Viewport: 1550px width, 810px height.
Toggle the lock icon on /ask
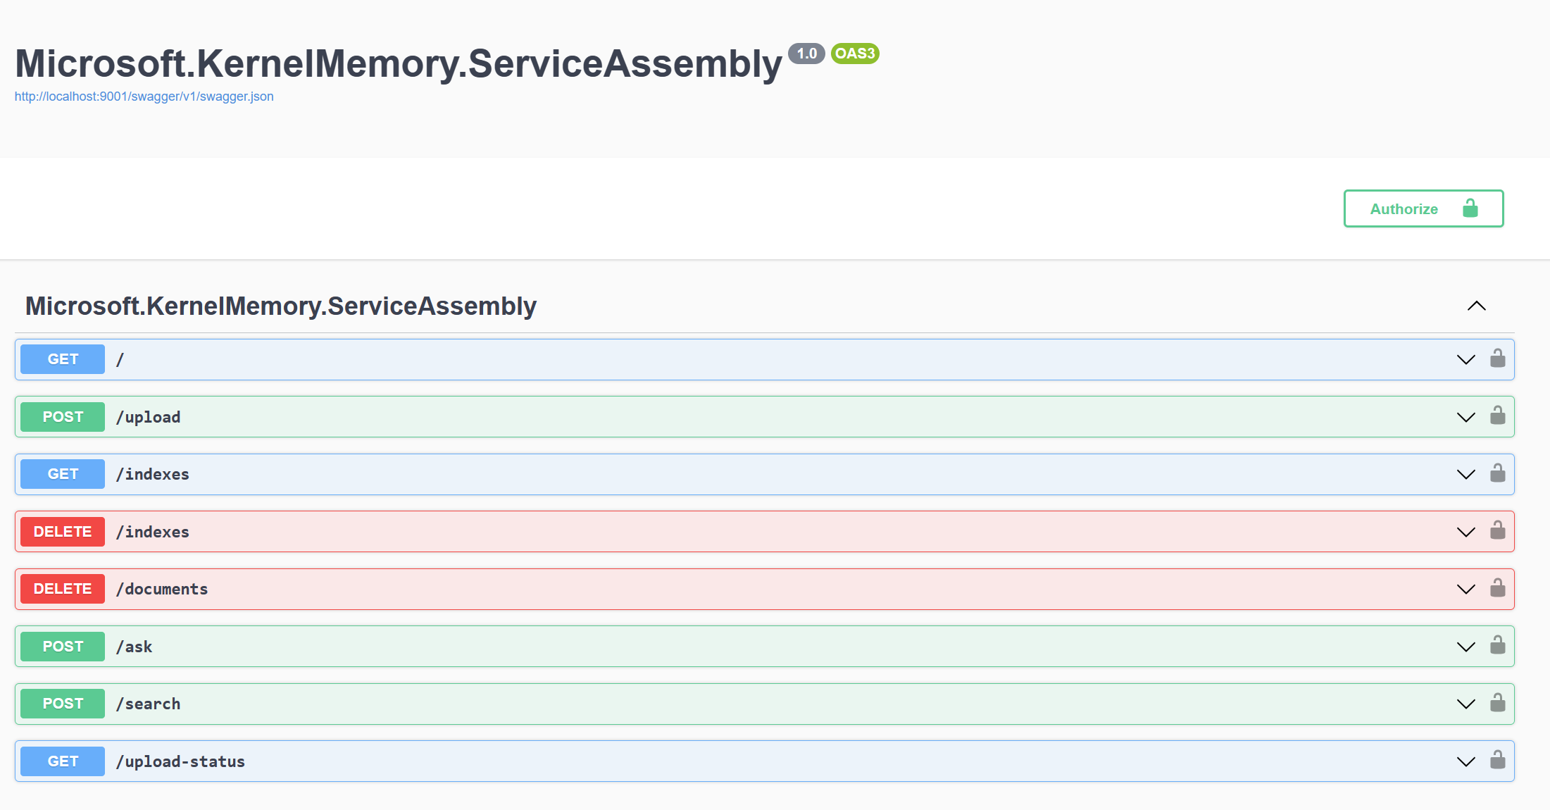[1498, 646]
